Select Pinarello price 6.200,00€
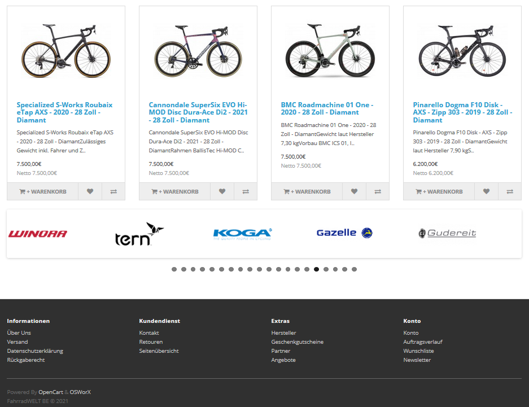 click(425, 164)
